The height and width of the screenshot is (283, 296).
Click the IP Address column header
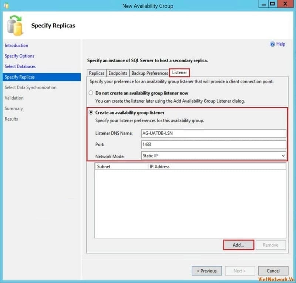(x=216, y=167)
